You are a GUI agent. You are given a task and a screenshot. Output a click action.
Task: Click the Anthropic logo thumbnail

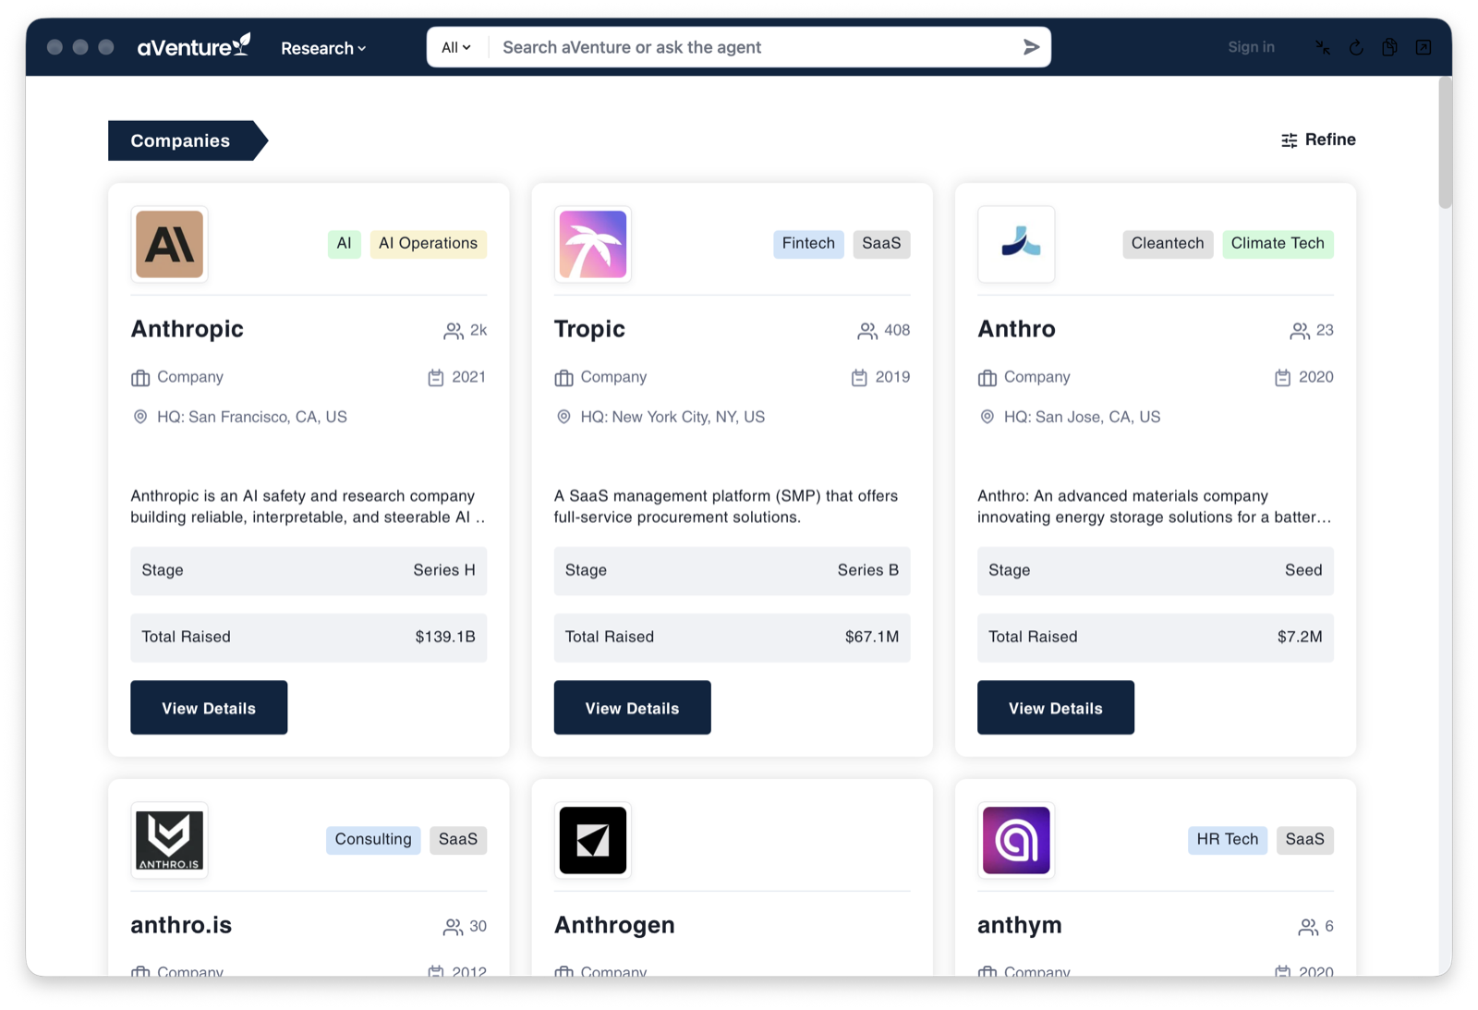(x=169, y=244)
